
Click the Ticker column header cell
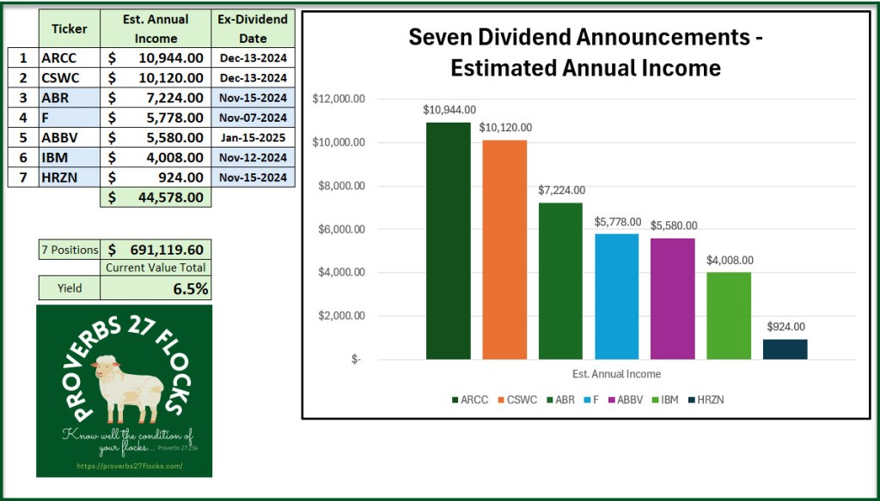point(70,28)
